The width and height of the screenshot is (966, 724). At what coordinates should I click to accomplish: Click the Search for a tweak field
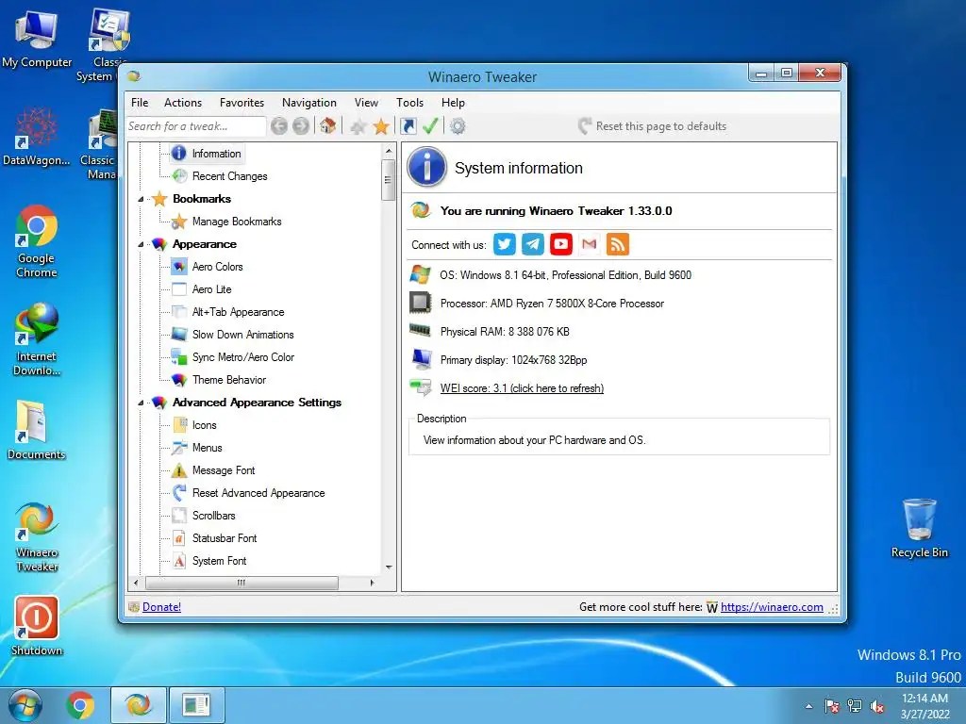tap(196, 126)
